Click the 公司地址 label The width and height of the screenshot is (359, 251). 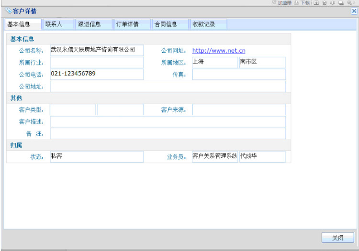click(x=32, y=87)
